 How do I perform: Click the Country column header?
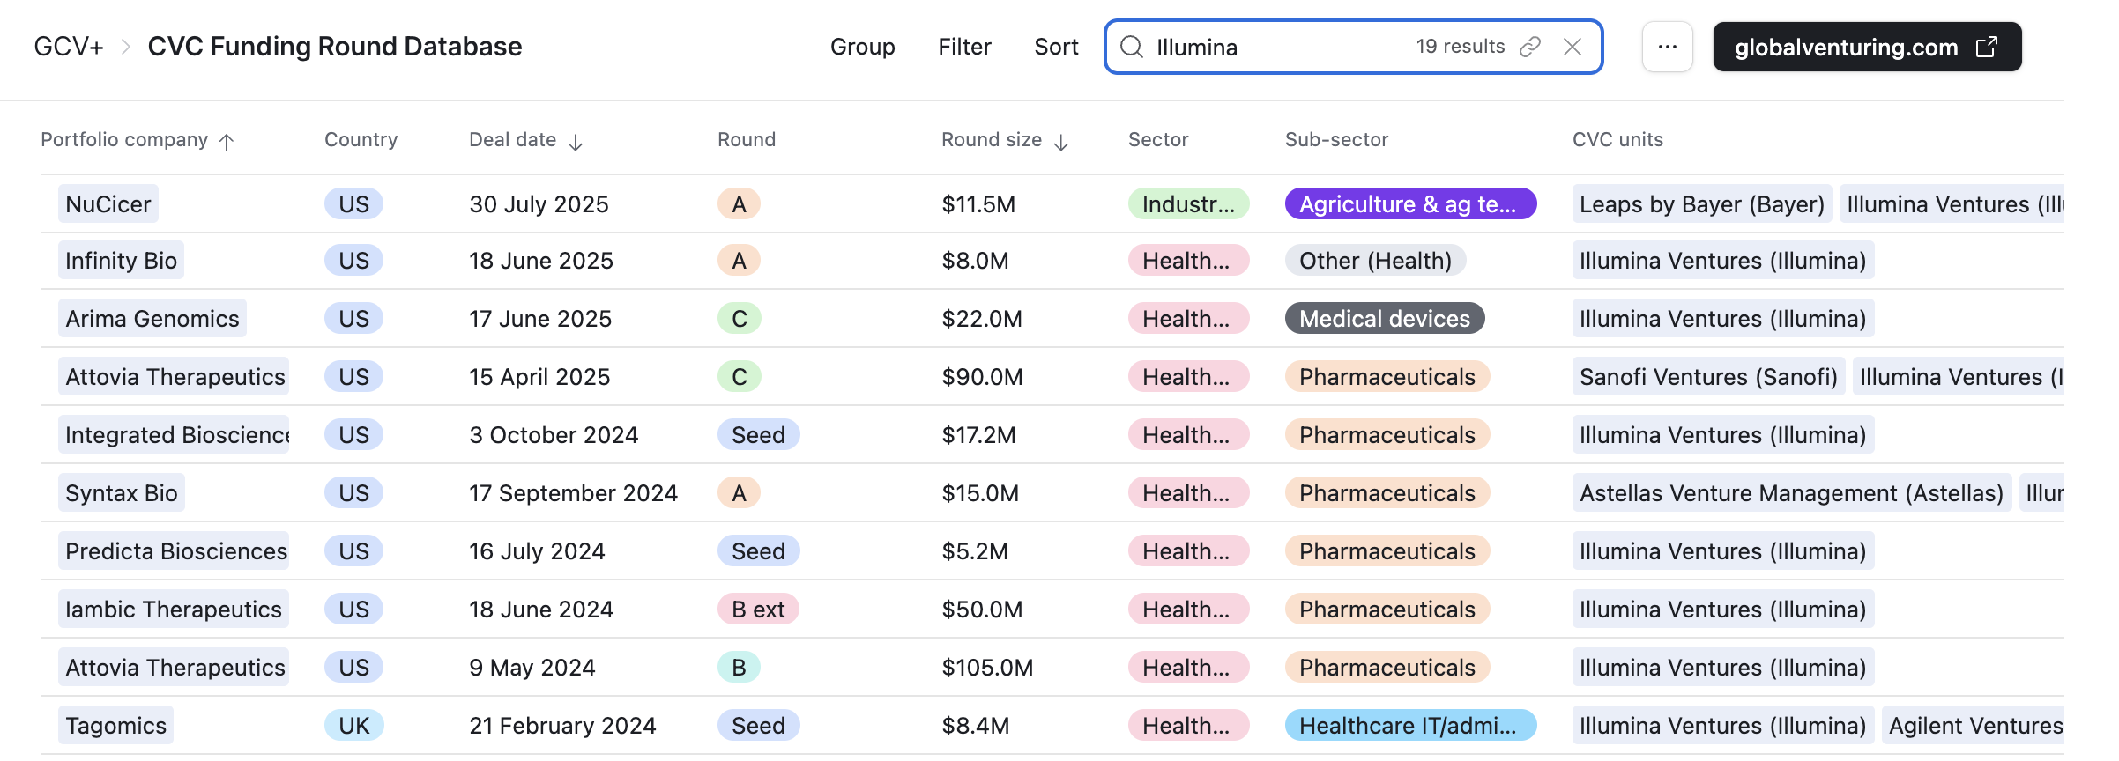[x=361, y=139]
